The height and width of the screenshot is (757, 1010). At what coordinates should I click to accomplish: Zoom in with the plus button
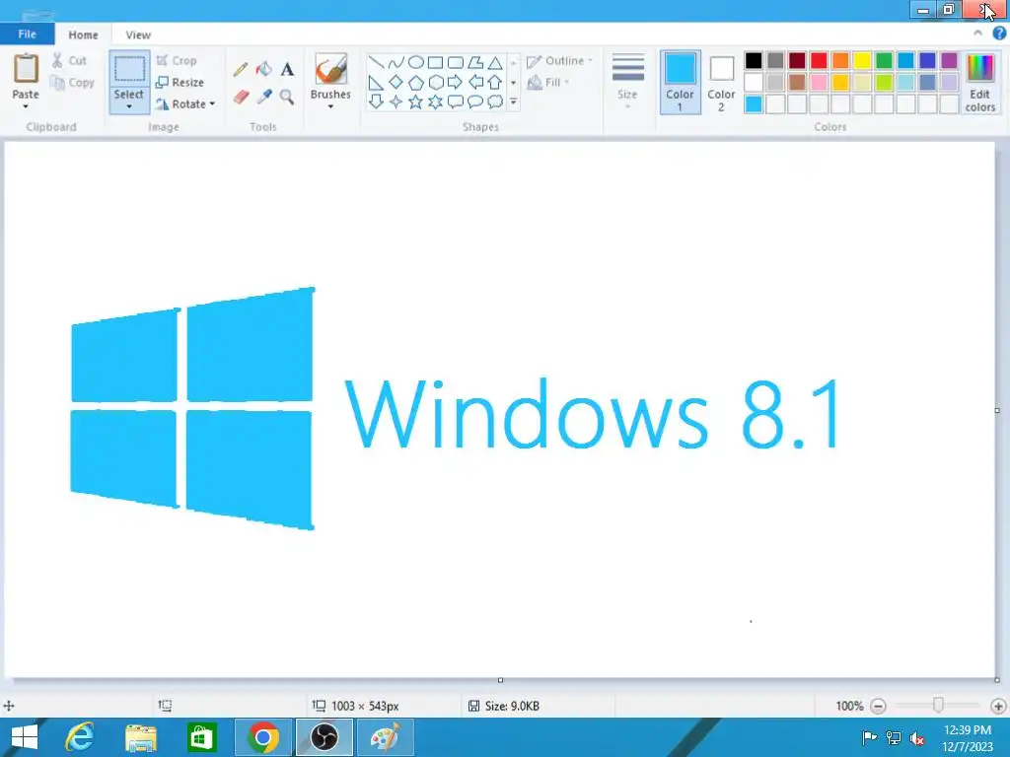coord(998,706)
